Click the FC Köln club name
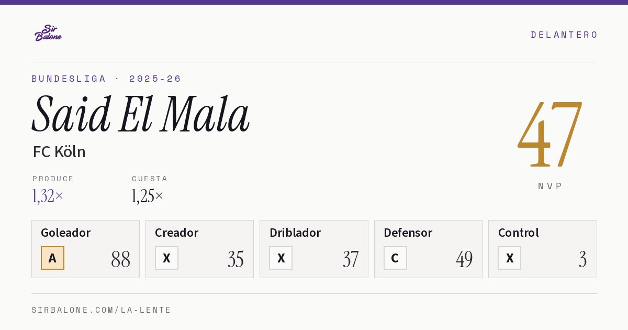This screenshot has height=330, width=628. (x=59, y=152)
